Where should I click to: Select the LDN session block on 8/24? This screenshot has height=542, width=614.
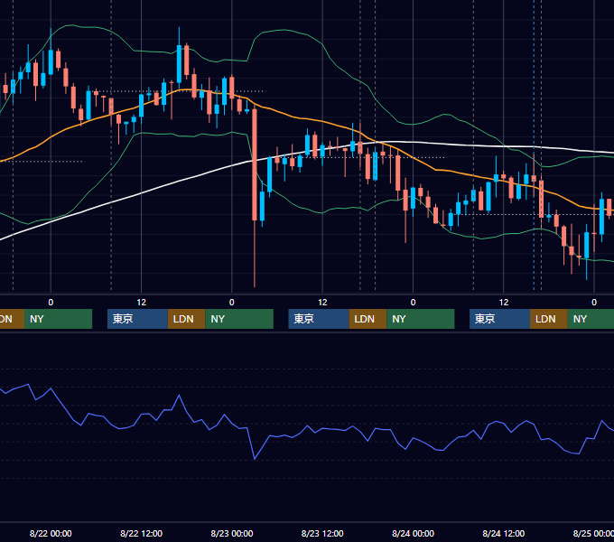pos(549,319)
